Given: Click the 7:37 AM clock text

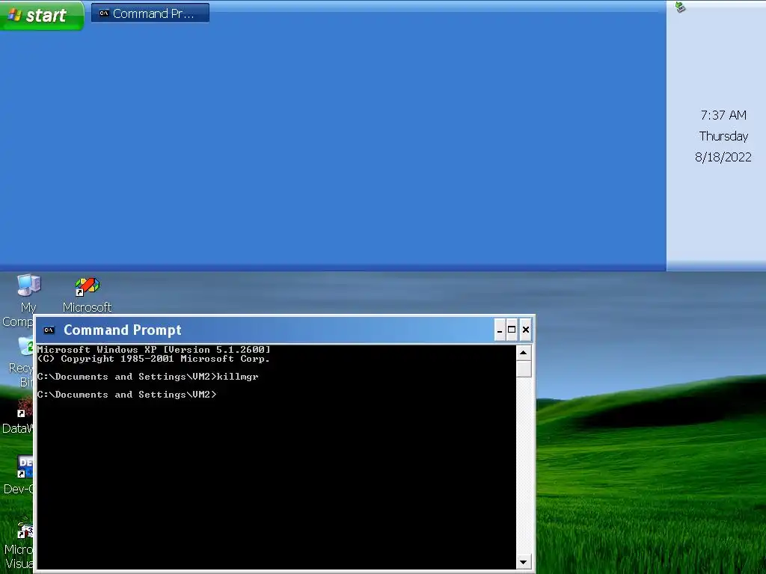Looking at the screenshot, I should pyautogui.click(x=723, y=115).
